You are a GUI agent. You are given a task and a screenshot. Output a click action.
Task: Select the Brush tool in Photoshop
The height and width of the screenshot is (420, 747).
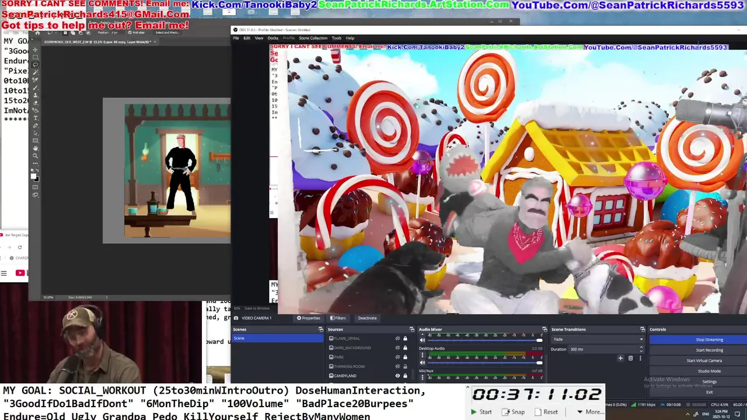coord(35,87)
